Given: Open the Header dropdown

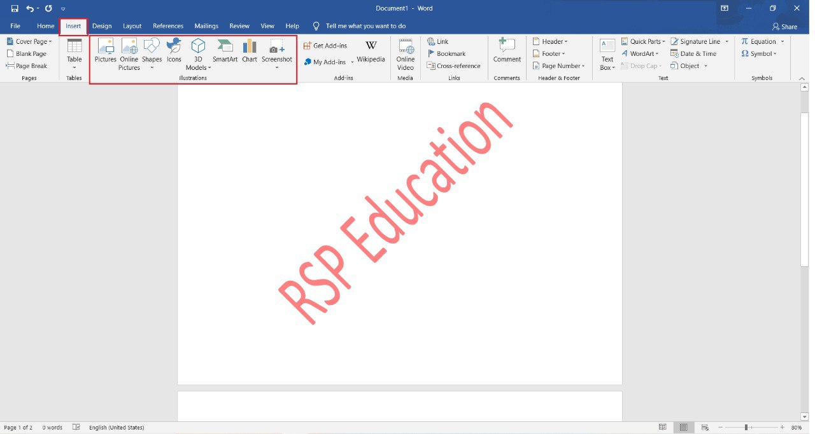Looking at the screenshot, I should pos(550,42).
